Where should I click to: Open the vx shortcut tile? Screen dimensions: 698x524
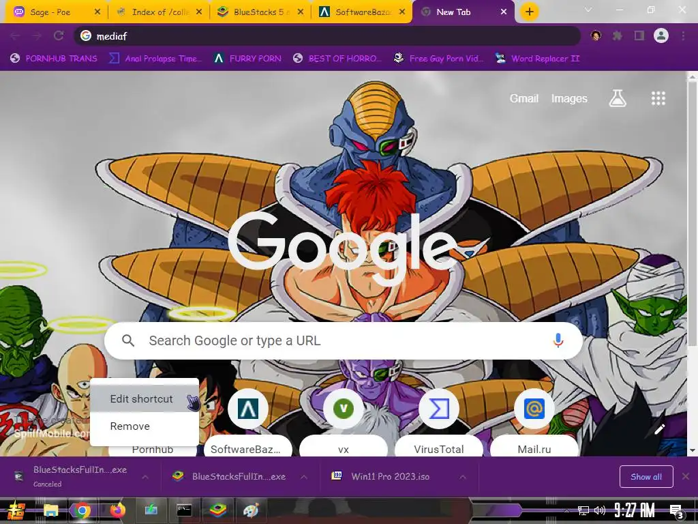[x=344, y=423]
